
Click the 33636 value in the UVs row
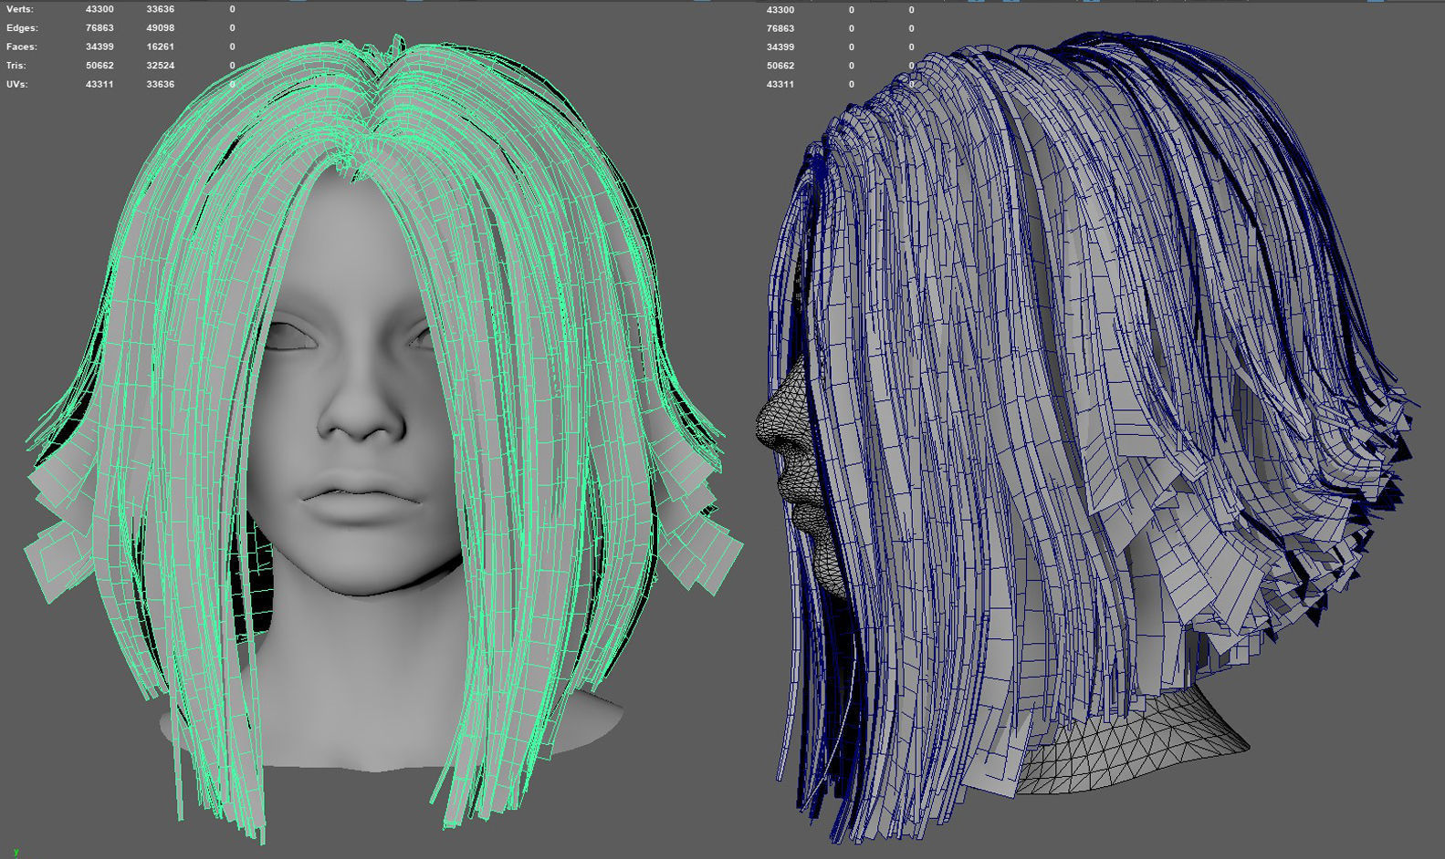pos(160,84)
